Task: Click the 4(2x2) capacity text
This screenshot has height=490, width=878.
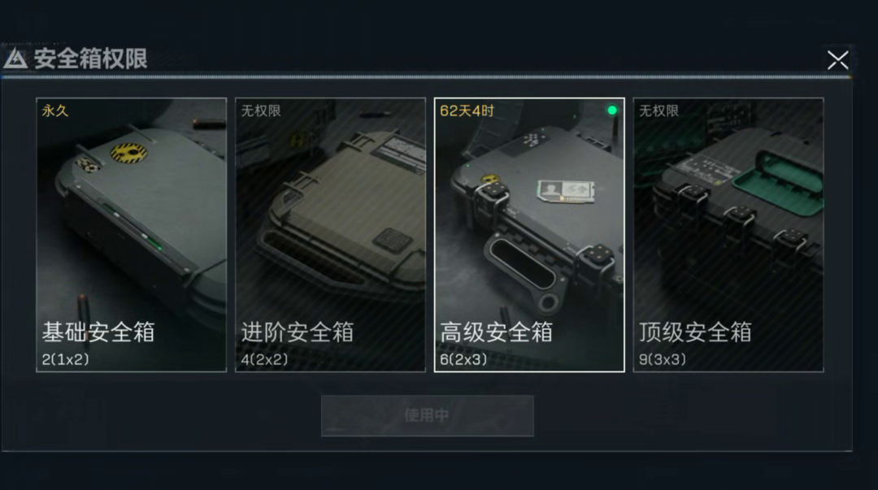Action: [x=264, y=359]
